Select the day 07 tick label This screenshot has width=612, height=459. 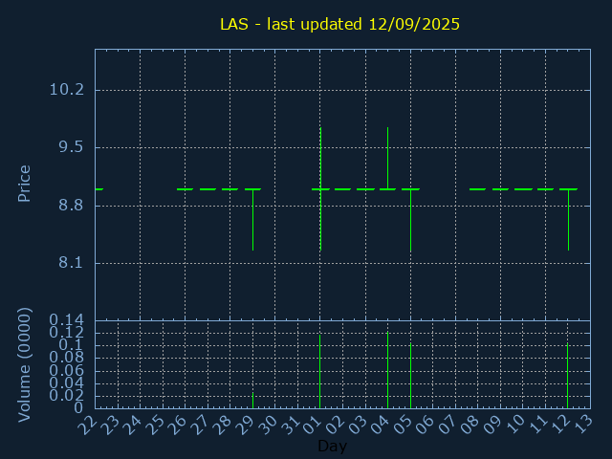coord(447,425)
